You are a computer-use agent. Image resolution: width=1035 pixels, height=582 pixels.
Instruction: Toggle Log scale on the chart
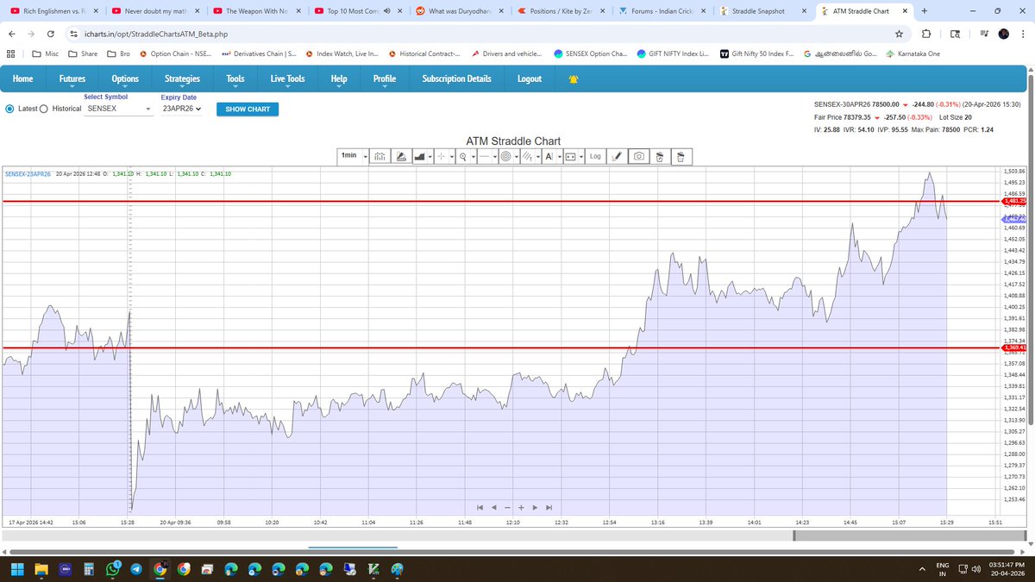(595, 156)
